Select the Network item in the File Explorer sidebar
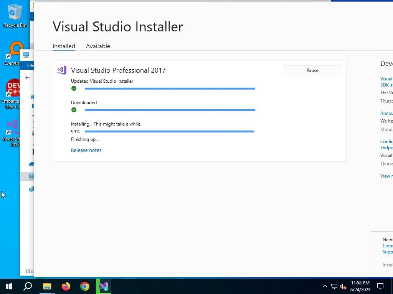393x294 pixels. (31, 189)
